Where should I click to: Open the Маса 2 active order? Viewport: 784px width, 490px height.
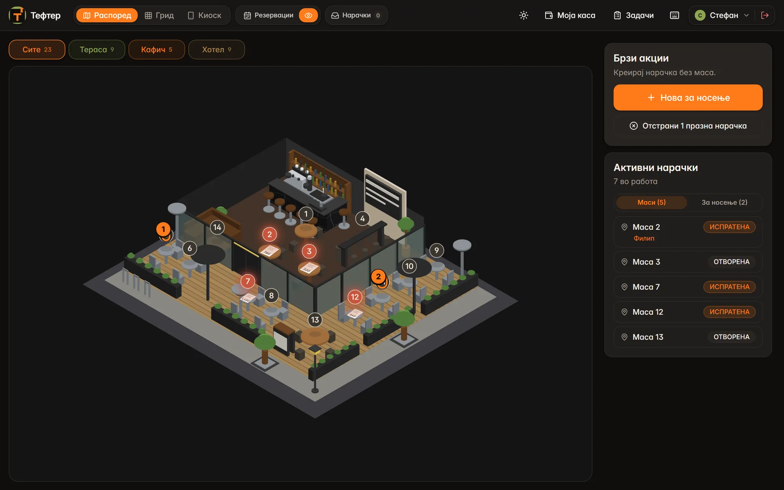[688, 232]
